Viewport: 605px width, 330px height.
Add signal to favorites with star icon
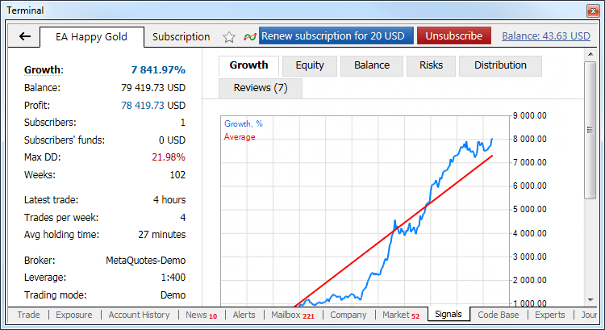coord(229,37)
